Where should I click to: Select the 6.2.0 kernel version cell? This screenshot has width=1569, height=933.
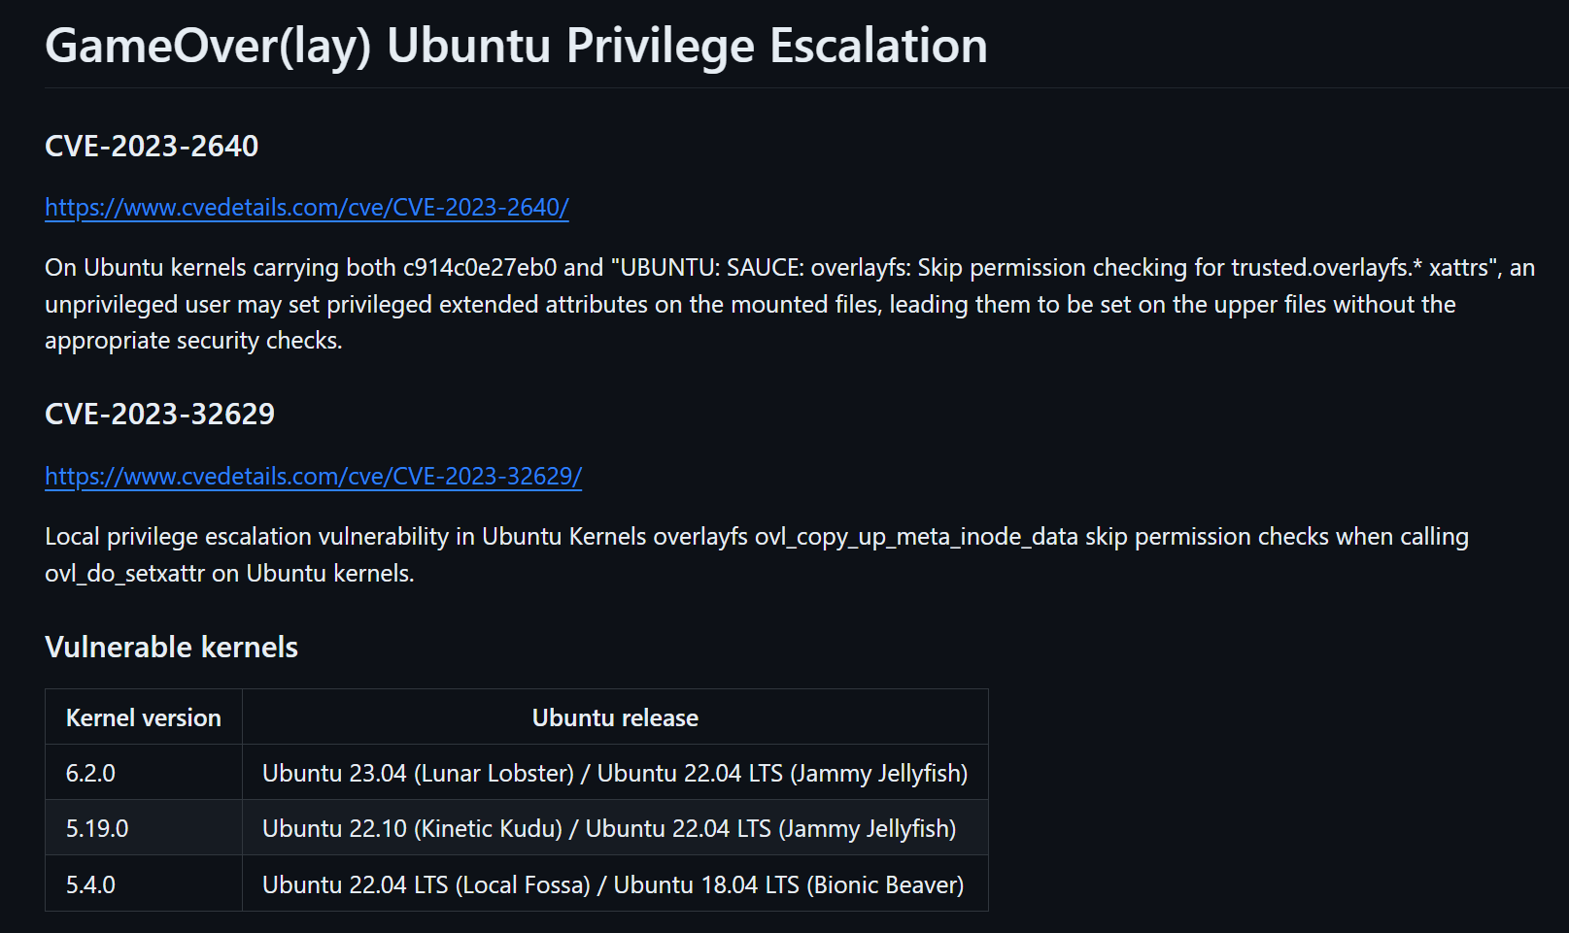[x=90, y=774]
